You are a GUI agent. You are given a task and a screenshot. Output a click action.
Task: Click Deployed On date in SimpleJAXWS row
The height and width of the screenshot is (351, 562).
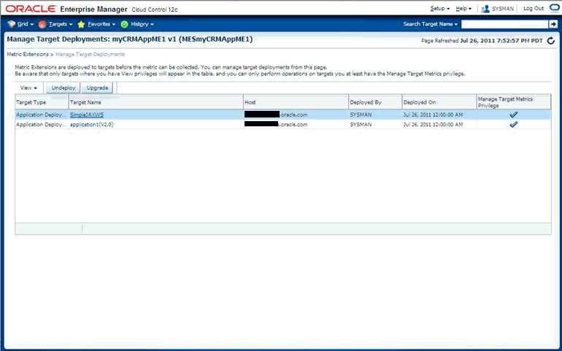pos(433,115)
